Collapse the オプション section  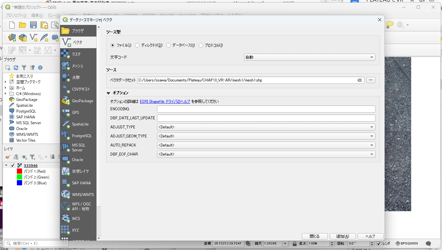pos(109,93)
